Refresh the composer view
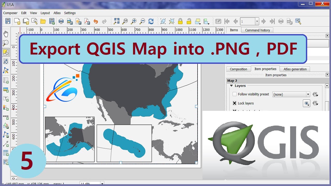This screenshot has height=186, width=331. point(151,21)
